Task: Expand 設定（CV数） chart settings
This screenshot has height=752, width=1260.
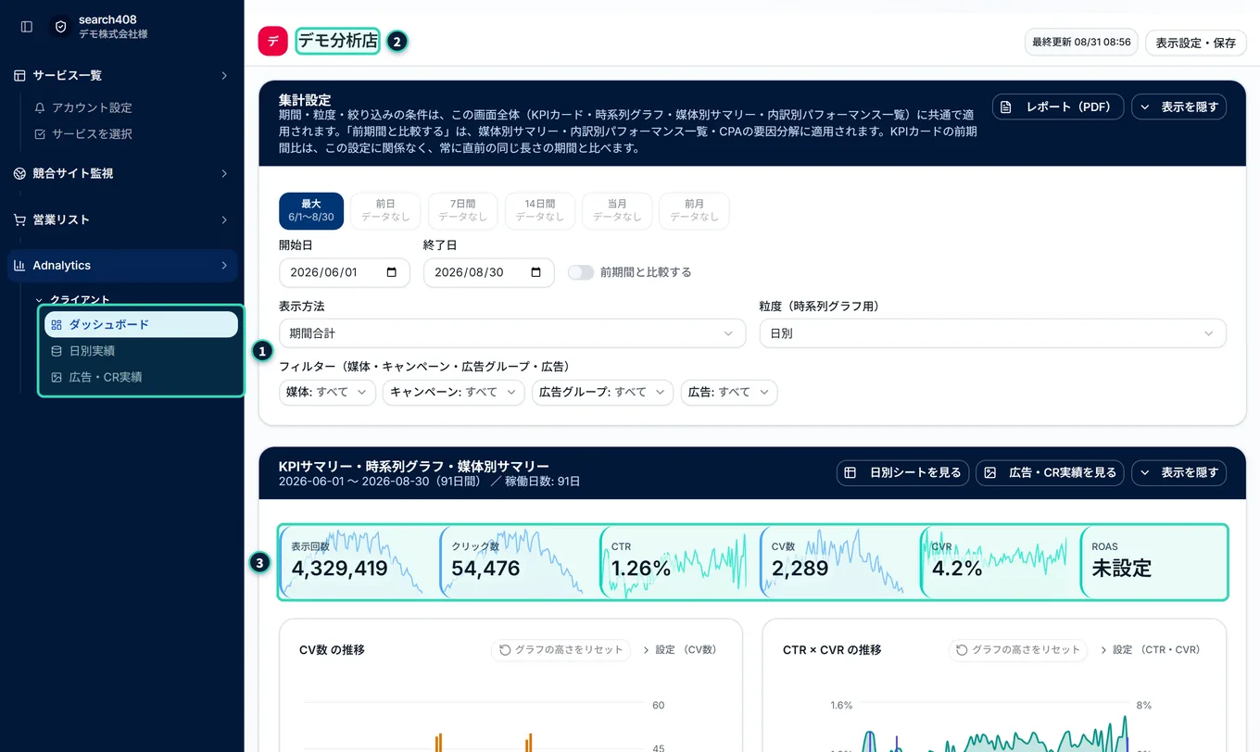Action: tap(680, 650)
